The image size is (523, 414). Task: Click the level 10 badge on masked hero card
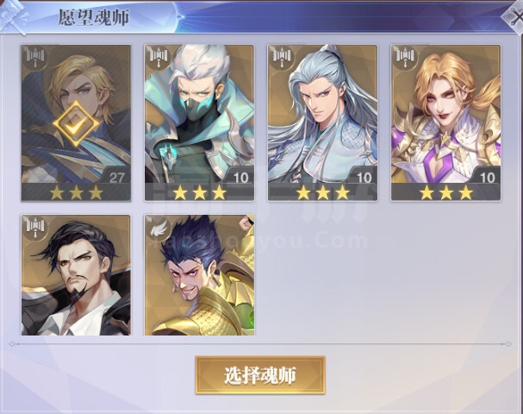tap(240, 177)
